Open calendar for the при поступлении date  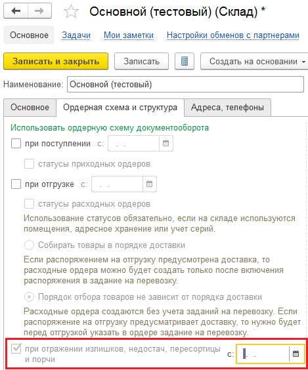pyautogui.click(x=165, y=143)
